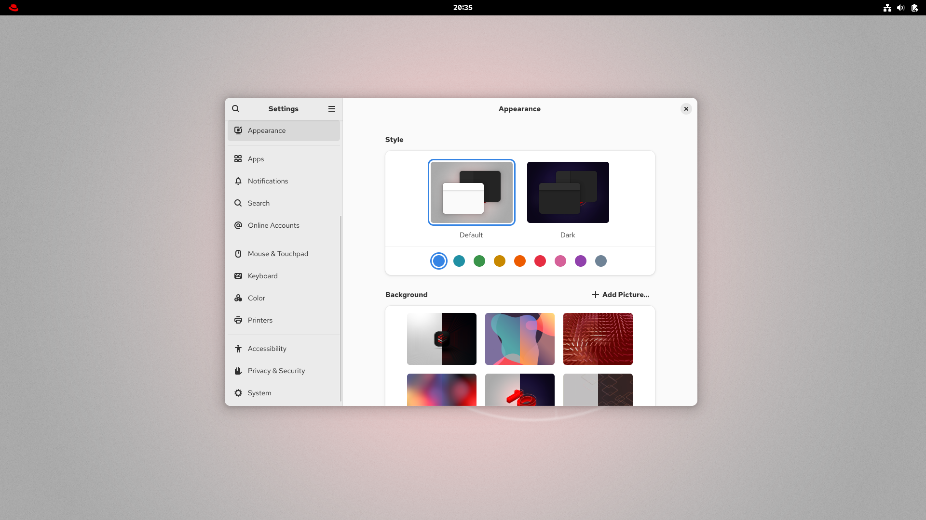
Task: Open the volume icon in top bar
Action: coord(900,8)
